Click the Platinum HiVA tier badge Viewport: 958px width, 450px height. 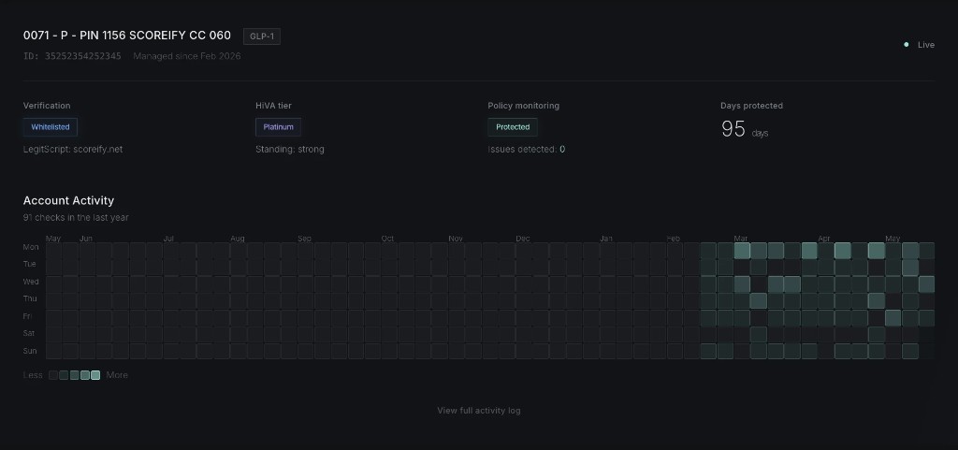pos(278,127)
